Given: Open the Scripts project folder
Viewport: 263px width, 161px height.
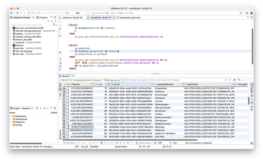Looking at the screenshot, I should [18, 125].
